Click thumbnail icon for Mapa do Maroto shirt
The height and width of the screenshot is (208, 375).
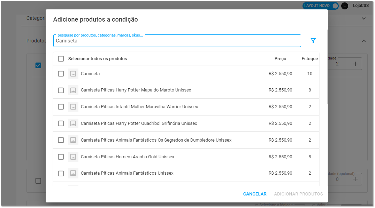(x=73, y=90)
